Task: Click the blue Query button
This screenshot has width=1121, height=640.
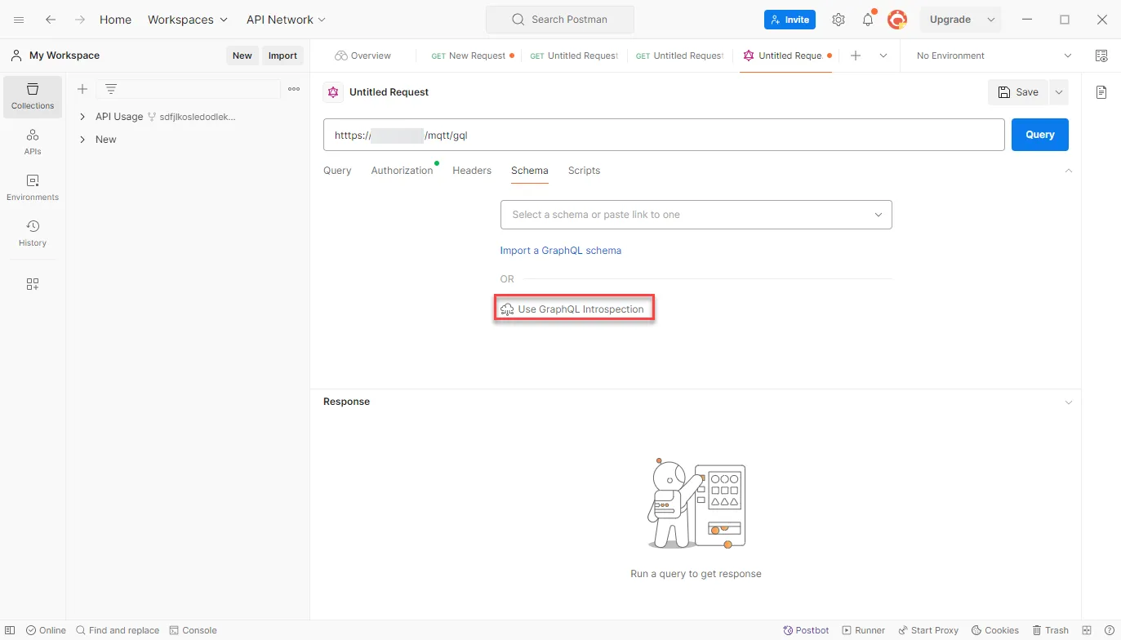Action: point(1039,135)
